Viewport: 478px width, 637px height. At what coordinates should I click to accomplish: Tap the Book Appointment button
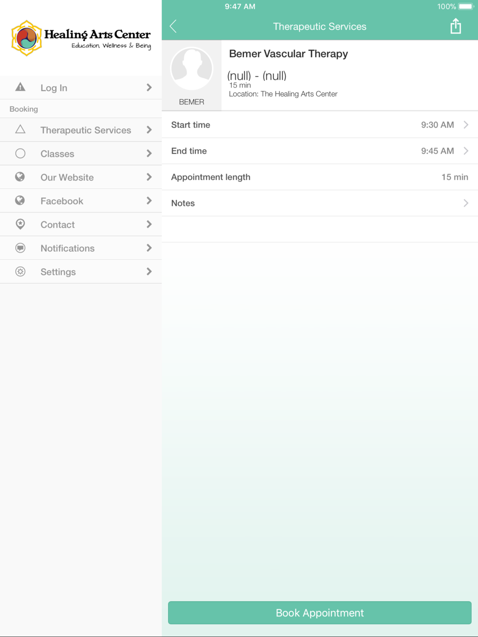click(320, 613)
